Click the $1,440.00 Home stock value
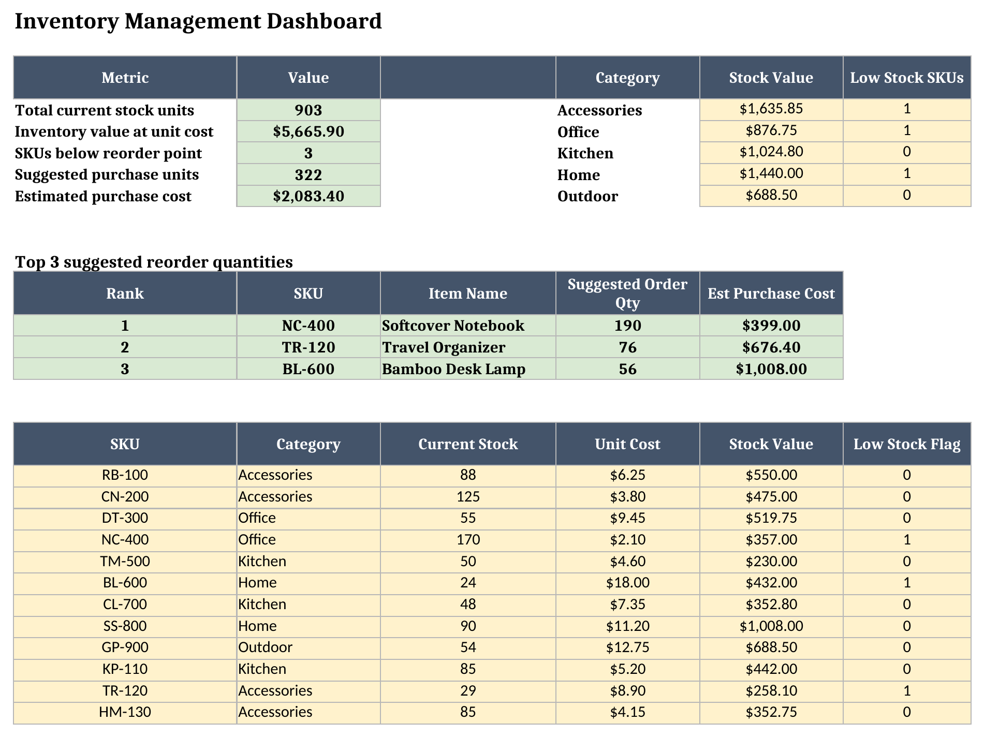 (x=771, y=174)
